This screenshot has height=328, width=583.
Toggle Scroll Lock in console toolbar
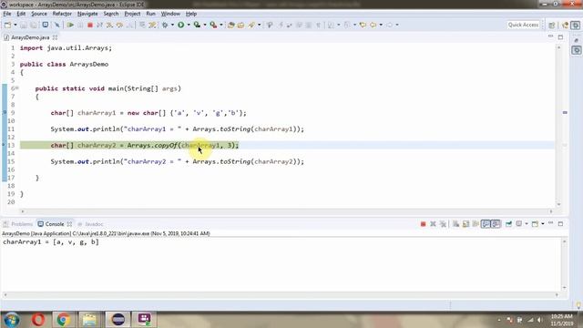[465, 224]
